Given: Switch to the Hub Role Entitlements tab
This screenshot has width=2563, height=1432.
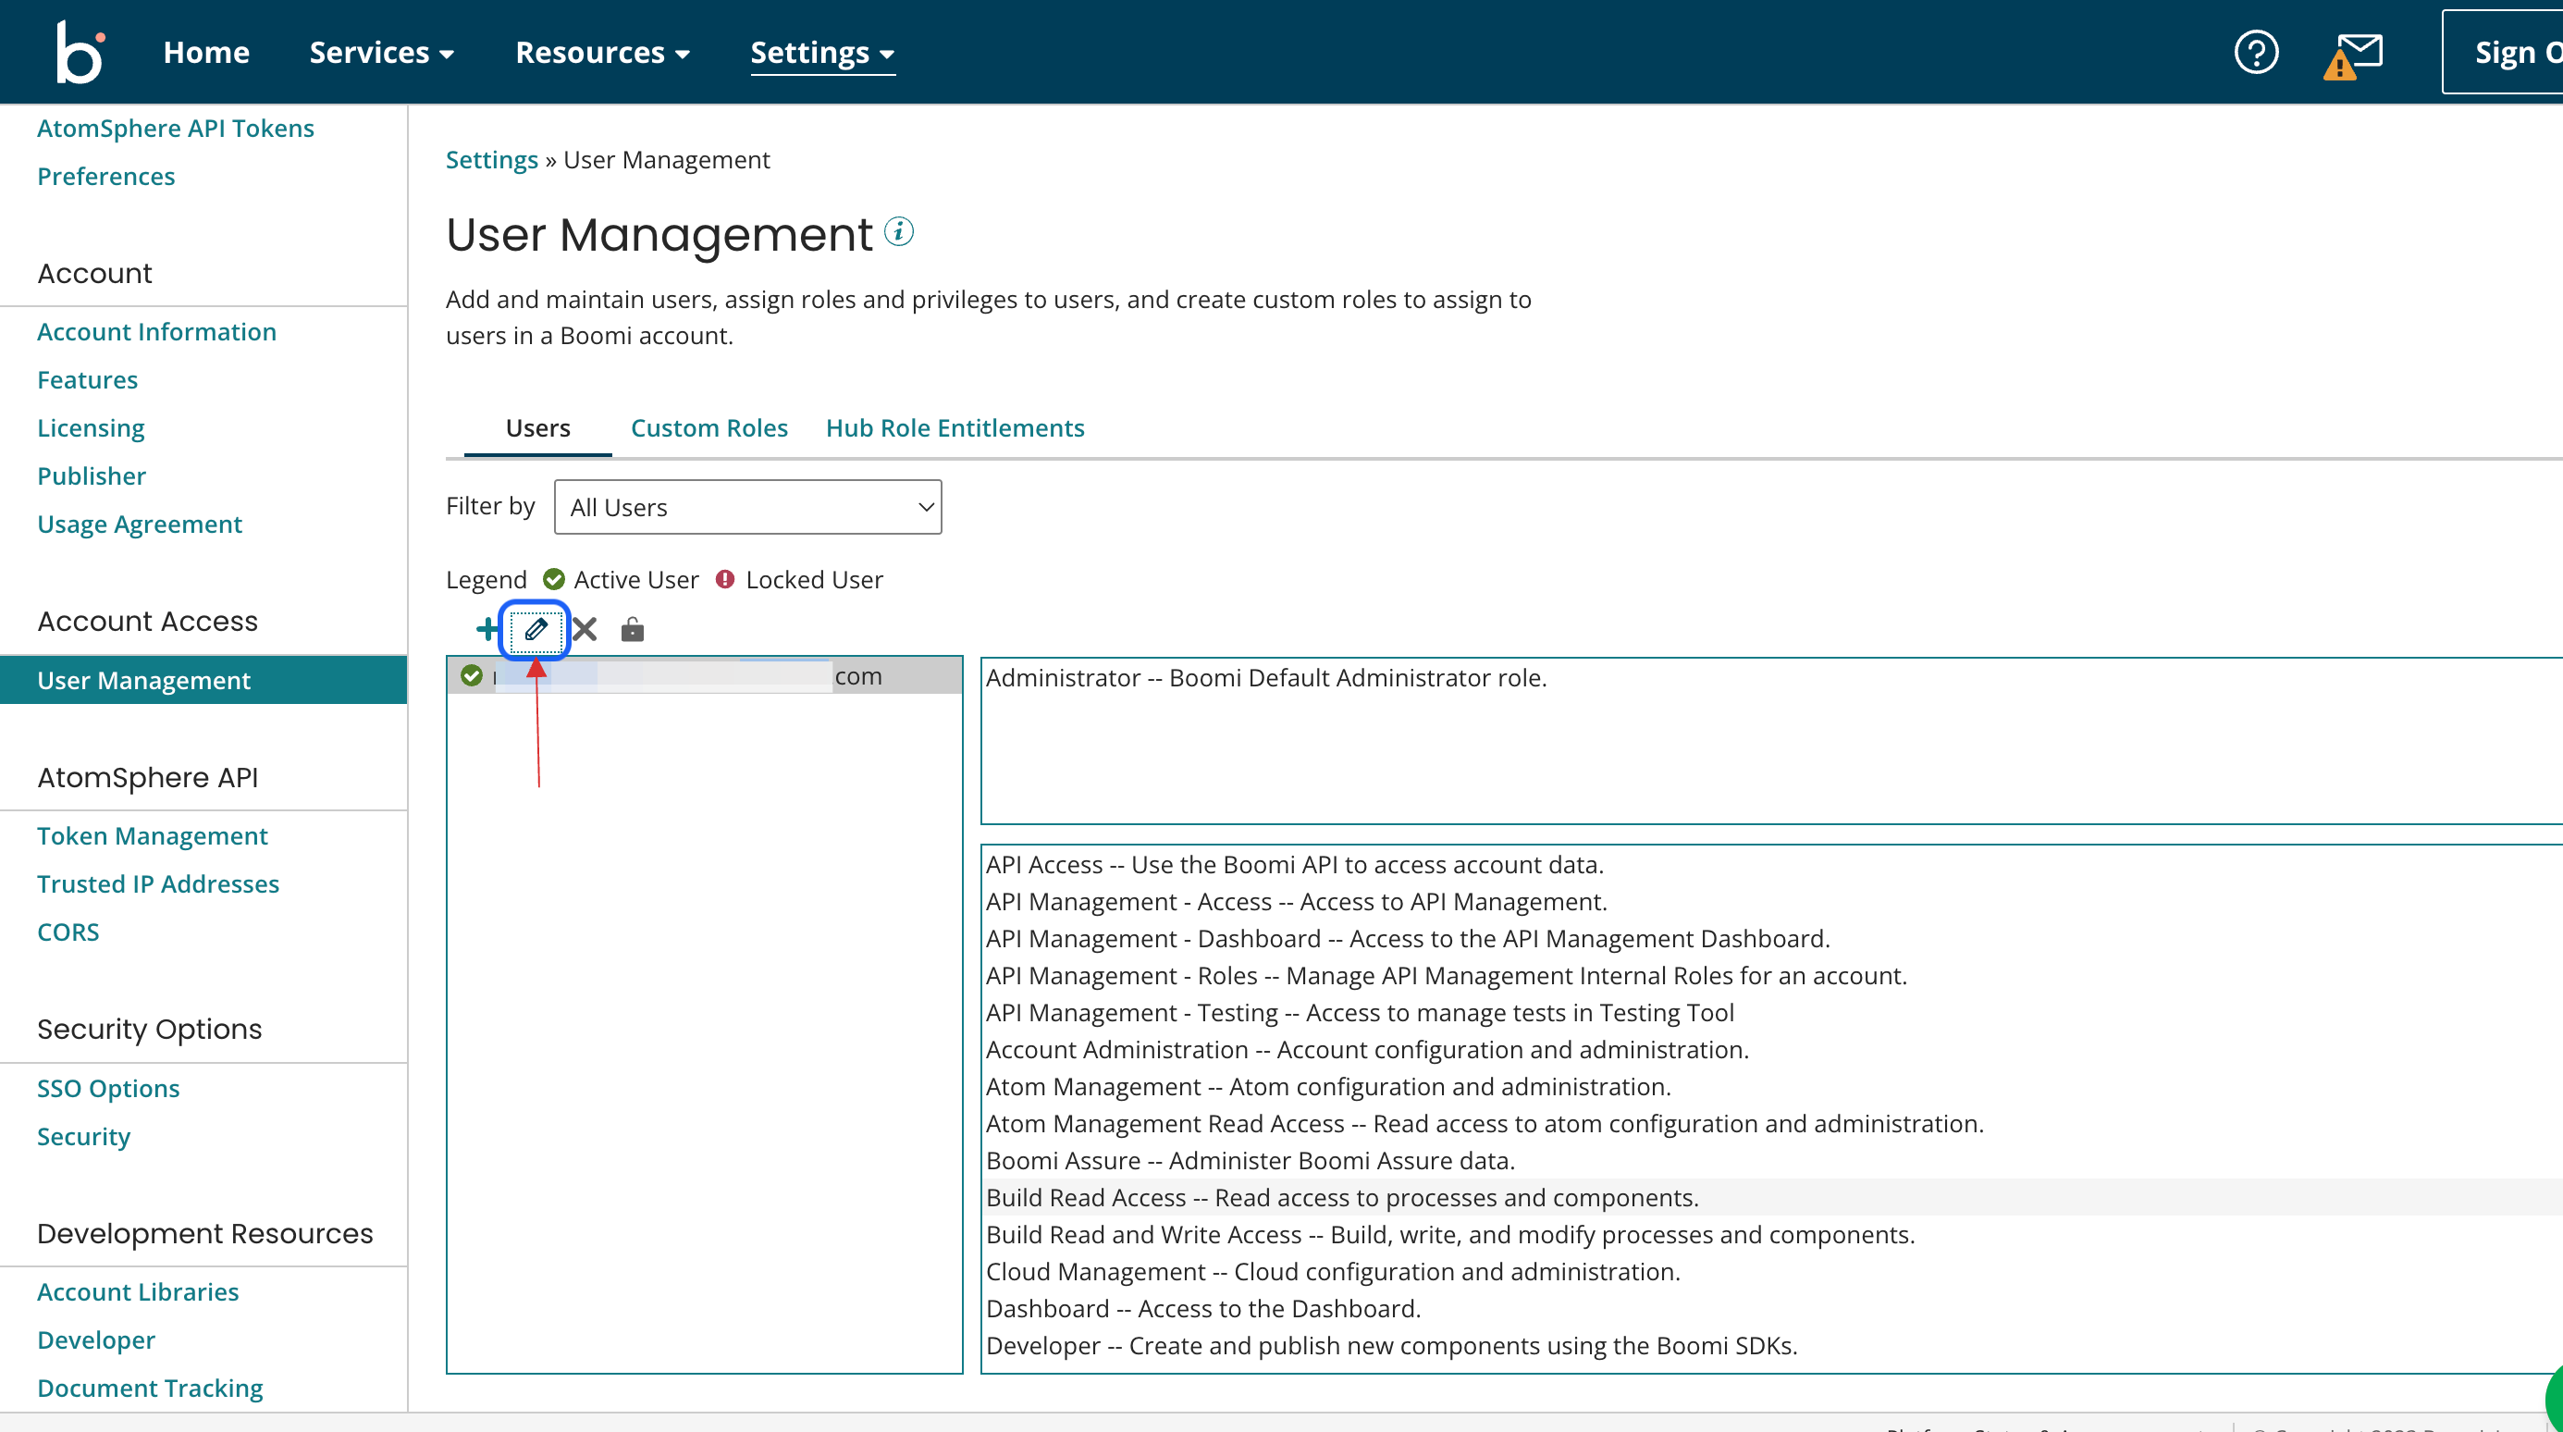Looking at the screenshot, I should coord(955,428).
